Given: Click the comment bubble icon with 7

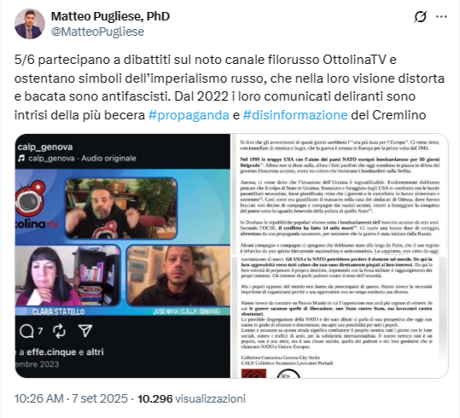Looking at the screenshot, I should click(x=31, y=331).
